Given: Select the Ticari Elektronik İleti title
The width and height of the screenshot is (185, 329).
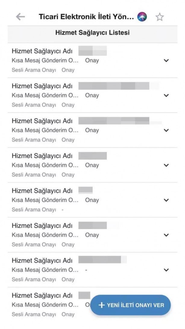Looking at the screenshot, I should (84, 17).
